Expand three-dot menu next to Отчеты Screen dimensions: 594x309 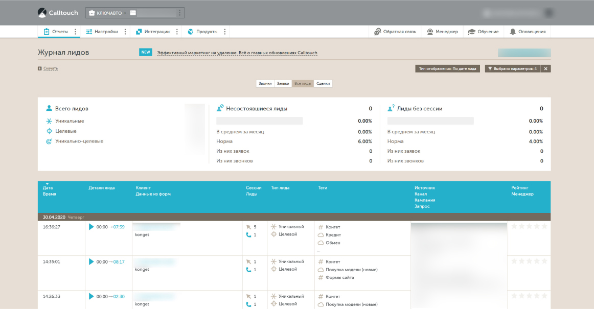[x=75, y=32]
